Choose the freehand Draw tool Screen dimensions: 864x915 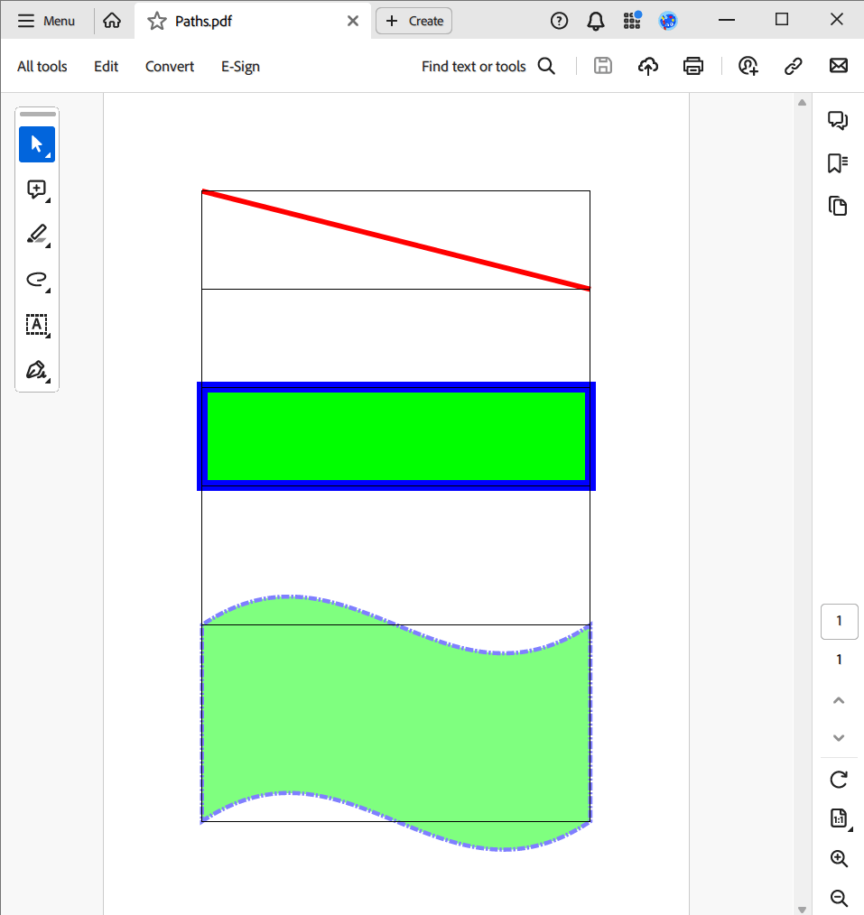coord(37,280)
